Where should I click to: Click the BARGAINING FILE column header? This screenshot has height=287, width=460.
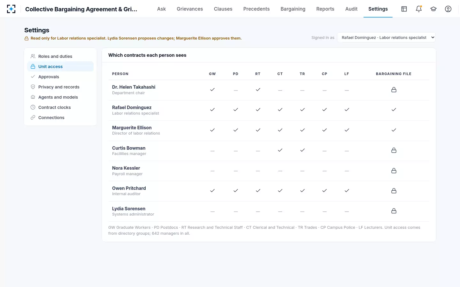click(x=394, y=74)
